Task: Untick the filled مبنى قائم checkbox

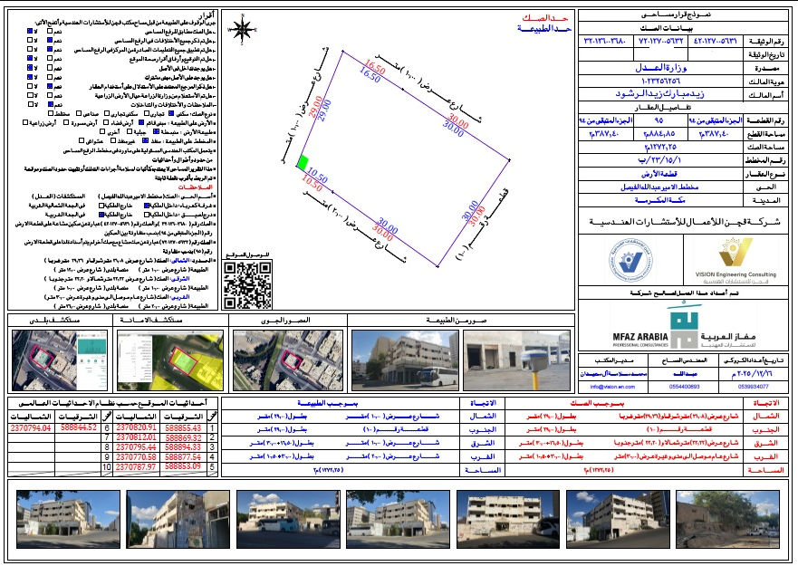Action: 141,122
